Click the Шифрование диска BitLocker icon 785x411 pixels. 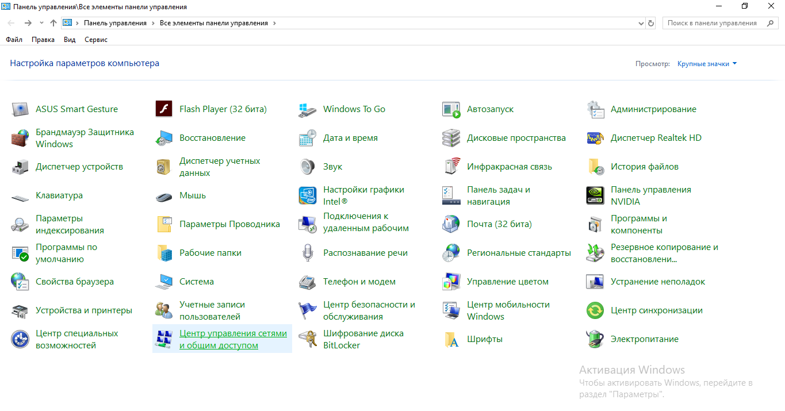(x=308, y=339)
